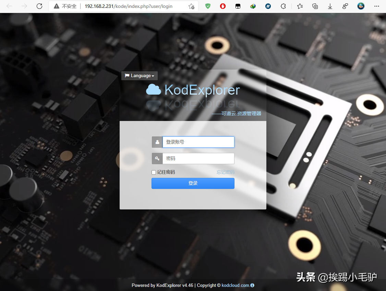Open the colorful globe extension icon
The height and width of the screenshot is (291, 386).
pos(253,6)
